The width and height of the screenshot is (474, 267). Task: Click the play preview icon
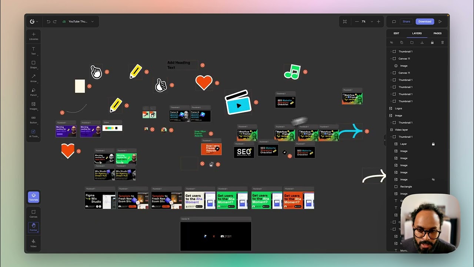tap(440, 22)
